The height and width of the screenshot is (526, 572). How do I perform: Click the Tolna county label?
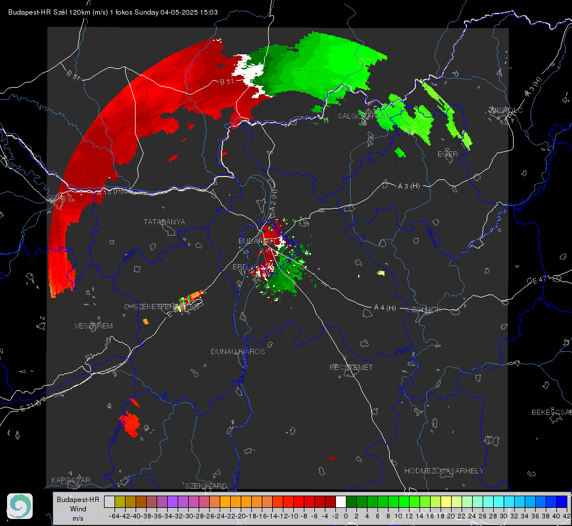pyautogui.click(x=237, y=480)
